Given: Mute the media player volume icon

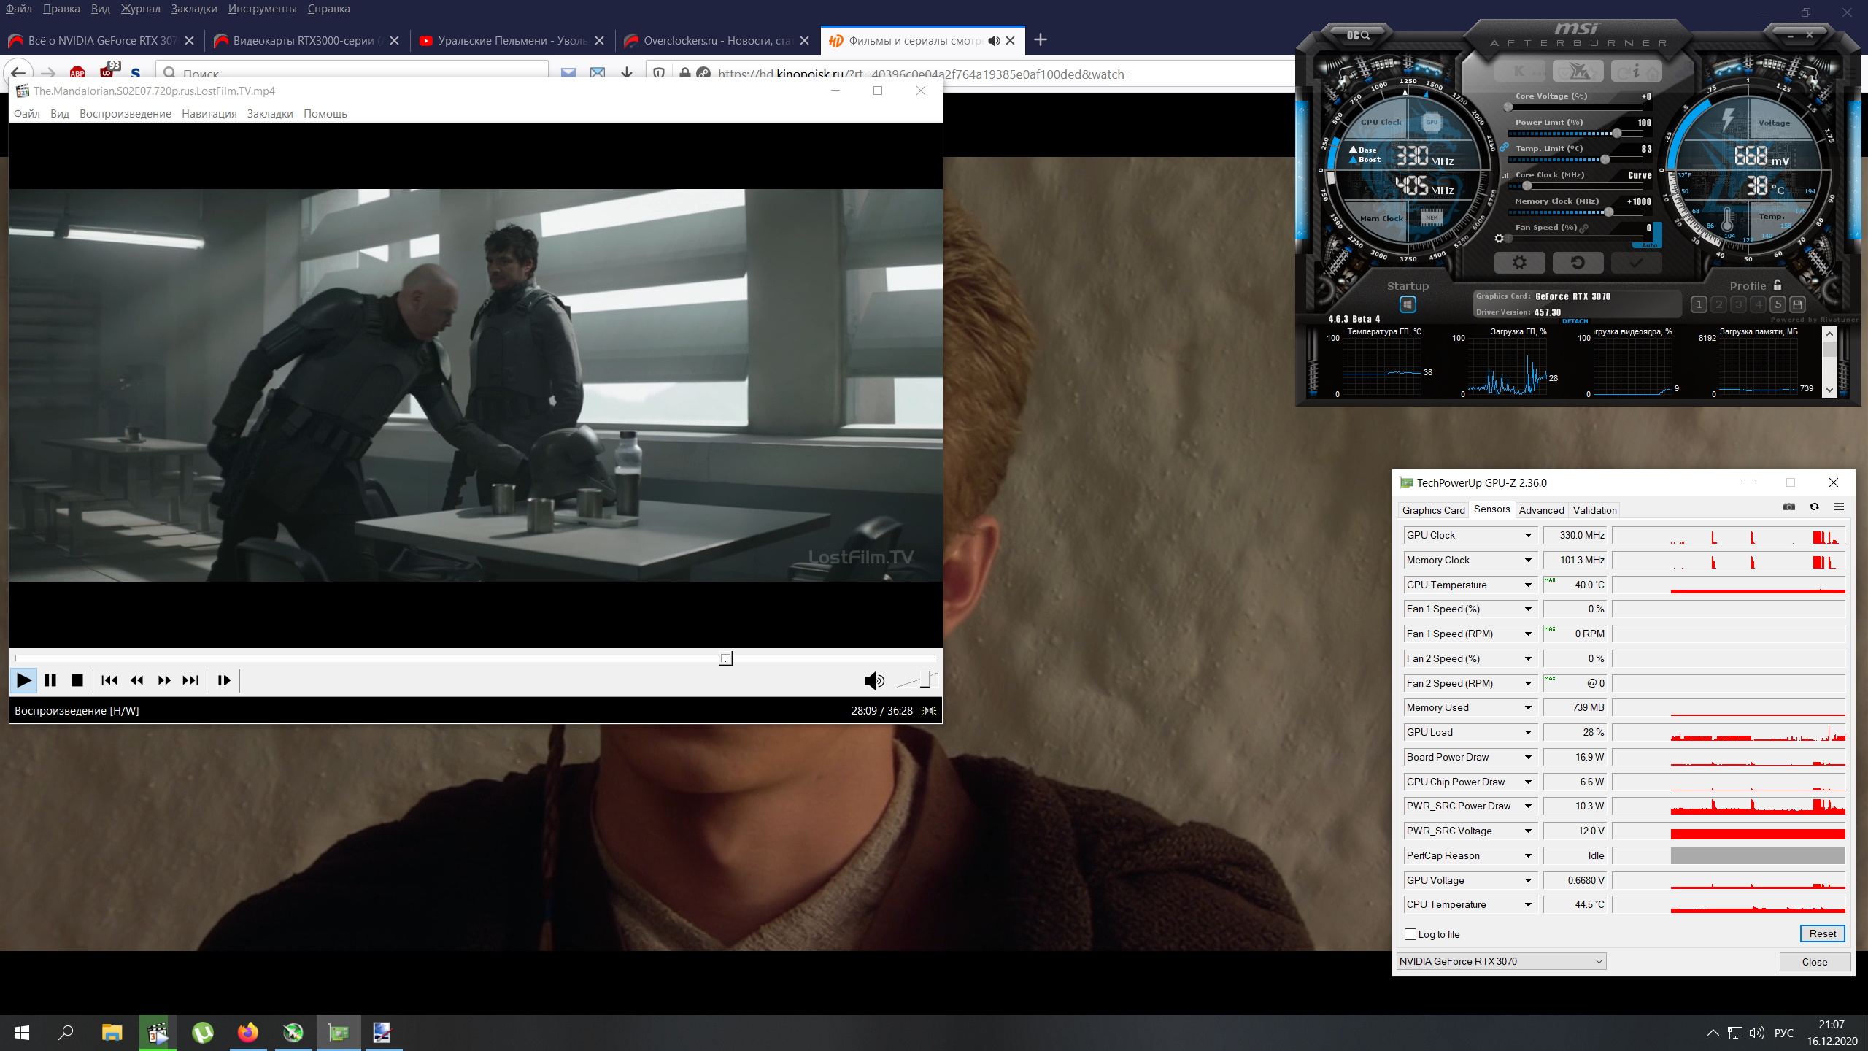Looking at the screenshot, I should pyautogui.click(x=873, y=681).
